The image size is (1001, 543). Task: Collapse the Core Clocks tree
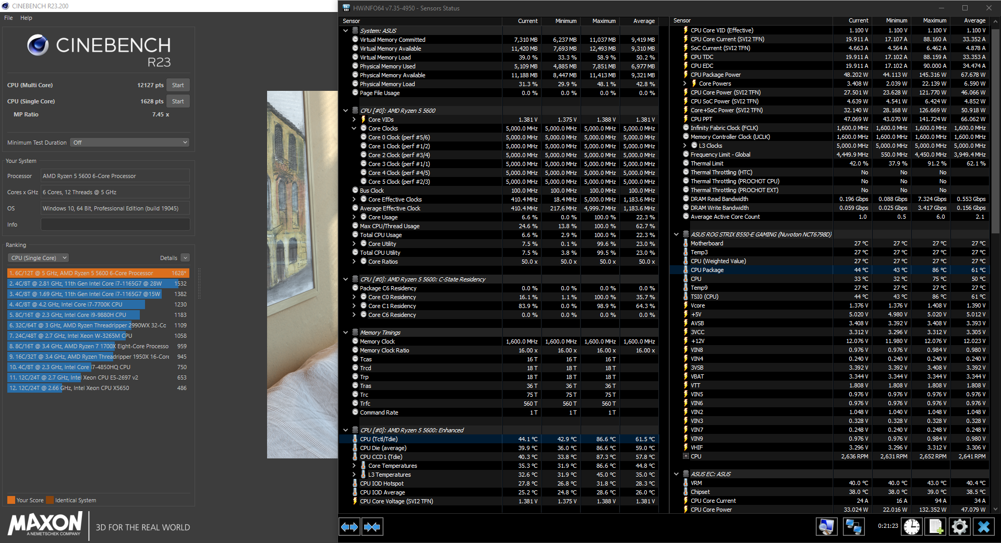point(354,128)
